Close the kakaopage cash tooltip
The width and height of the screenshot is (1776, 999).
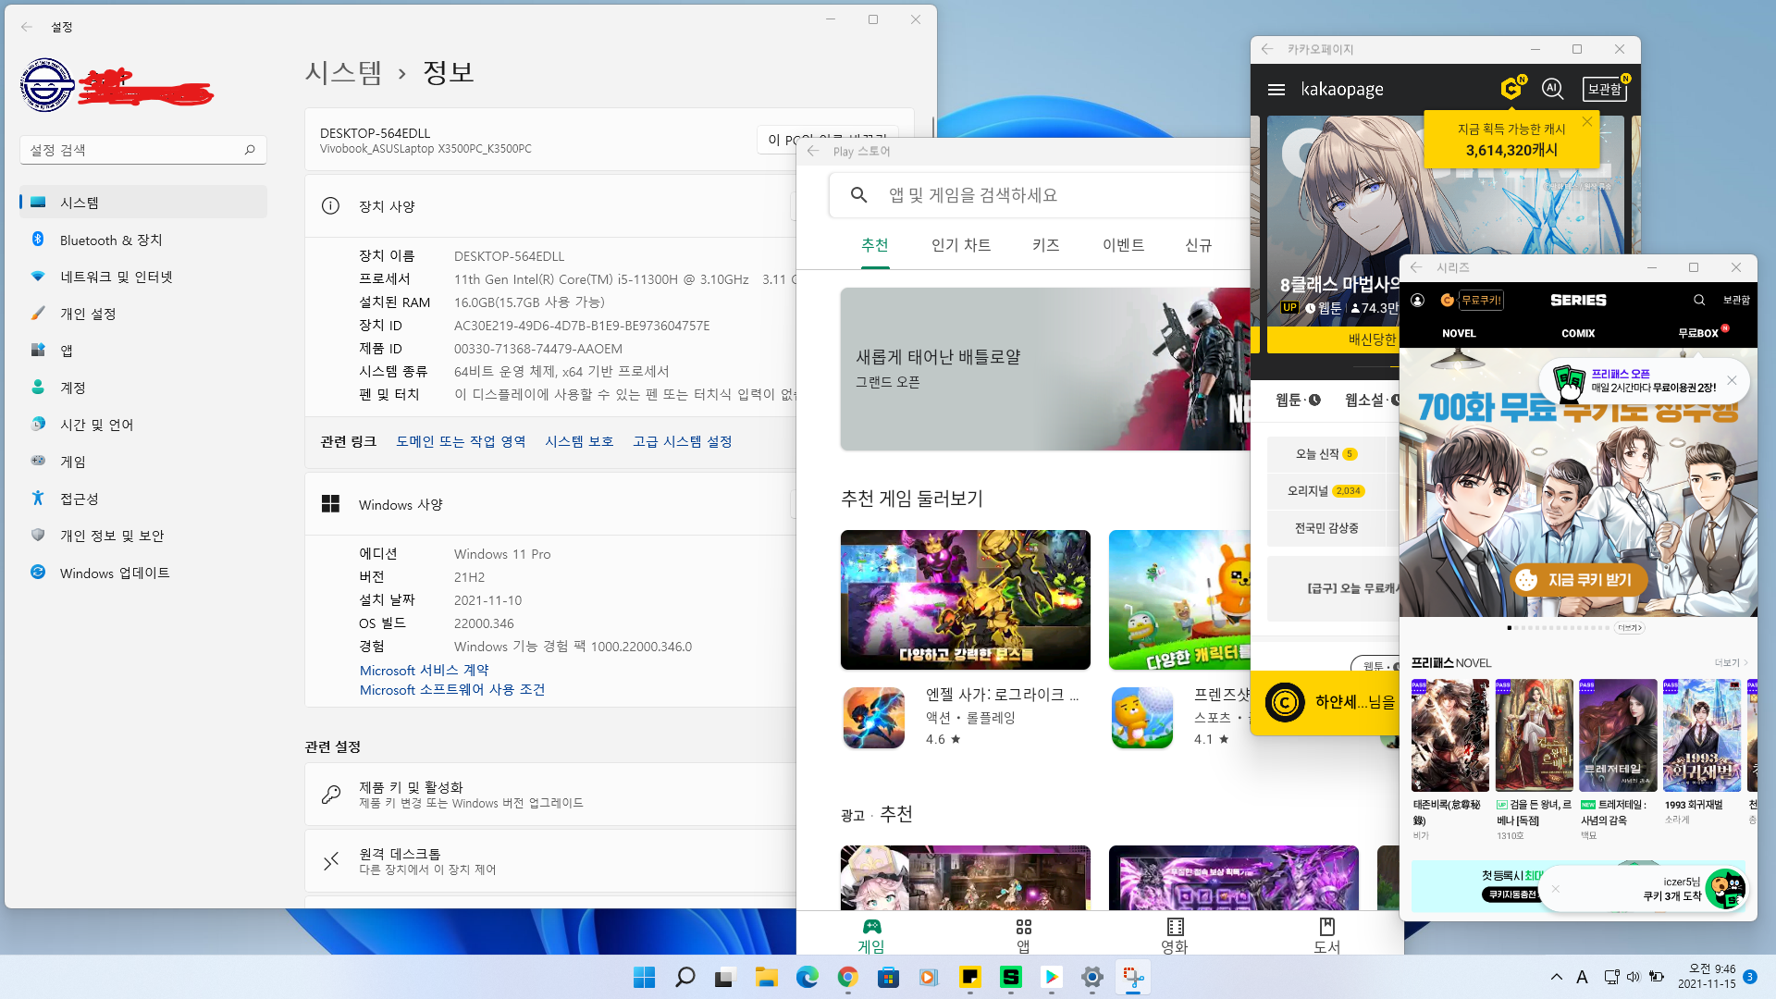pyautogui.click(x=1587, y=121)
